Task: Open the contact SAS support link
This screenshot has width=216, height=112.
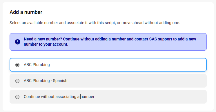Action: click(x=153, y=39)
